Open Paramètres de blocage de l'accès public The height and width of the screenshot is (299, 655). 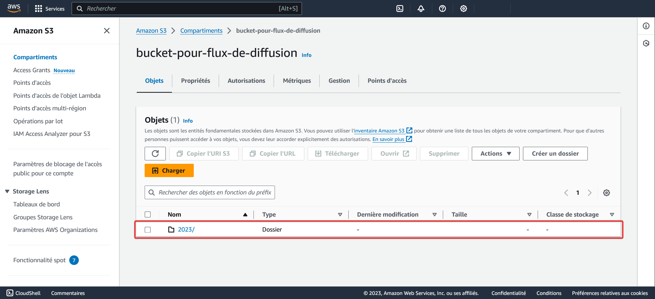click(58, 169)
